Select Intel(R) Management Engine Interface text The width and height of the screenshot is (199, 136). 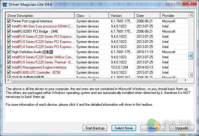click(x=39, y=67)
